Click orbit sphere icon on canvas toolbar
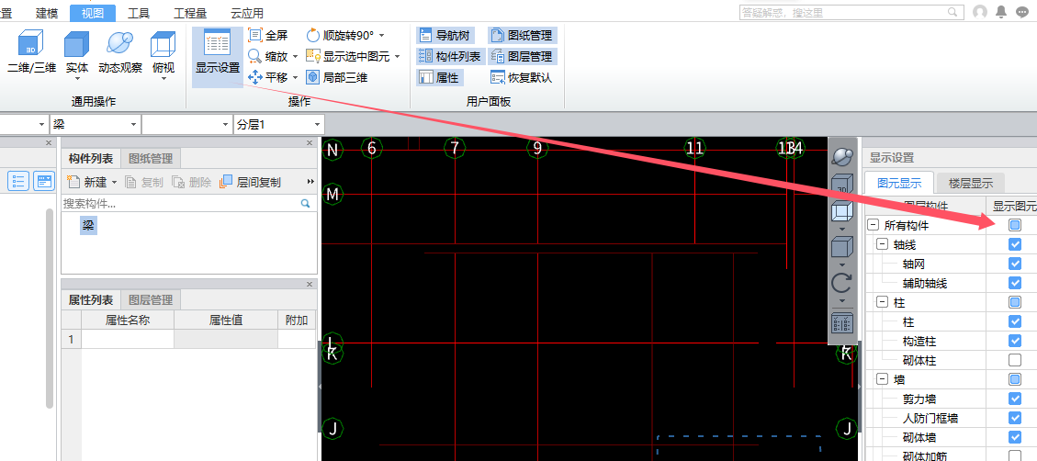 pos(841,157)
